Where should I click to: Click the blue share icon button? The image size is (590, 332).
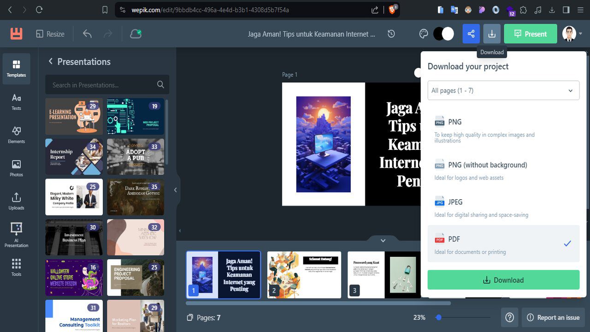click(471, 34)
